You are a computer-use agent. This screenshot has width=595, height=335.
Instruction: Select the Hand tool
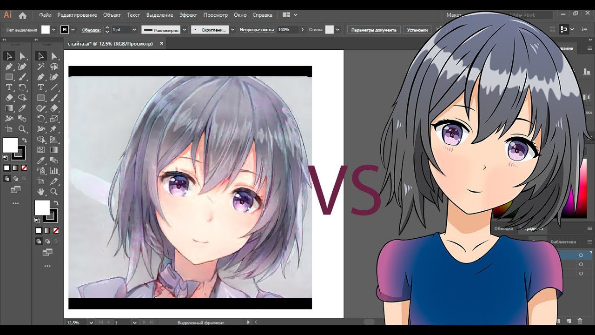tap(41, 192)
